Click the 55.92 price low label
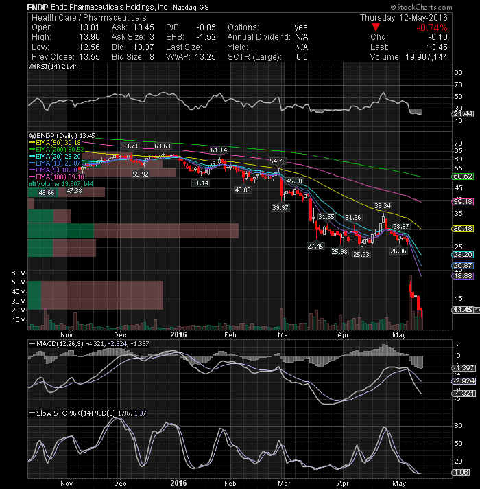Viewport: 480px width, 489px height. 141,174
